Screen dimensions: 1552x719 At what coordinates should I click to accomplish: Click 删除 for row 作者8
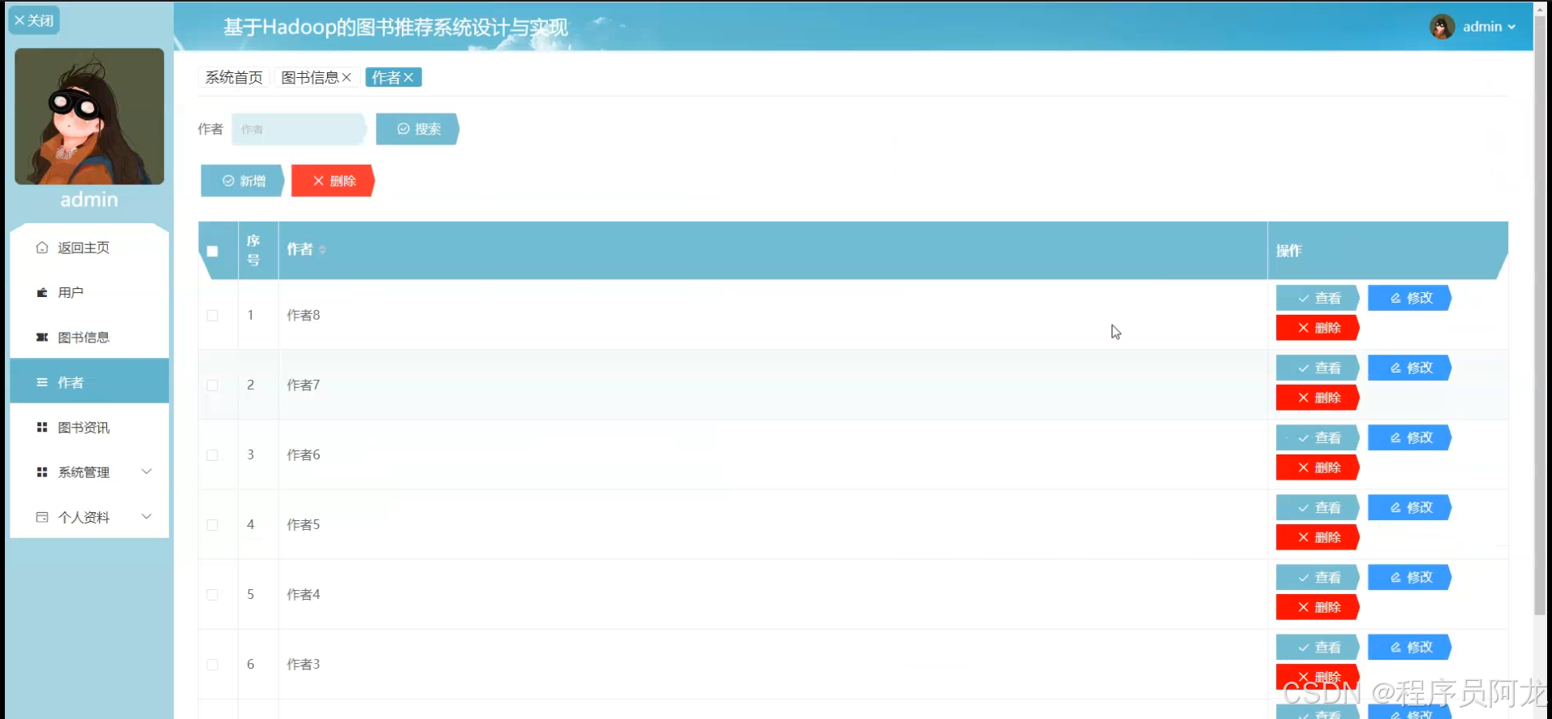pos(1317,328)
